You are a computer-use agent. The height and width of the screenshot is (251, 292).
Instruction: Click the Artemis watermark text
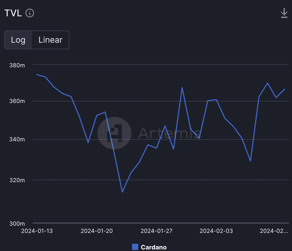169,133
